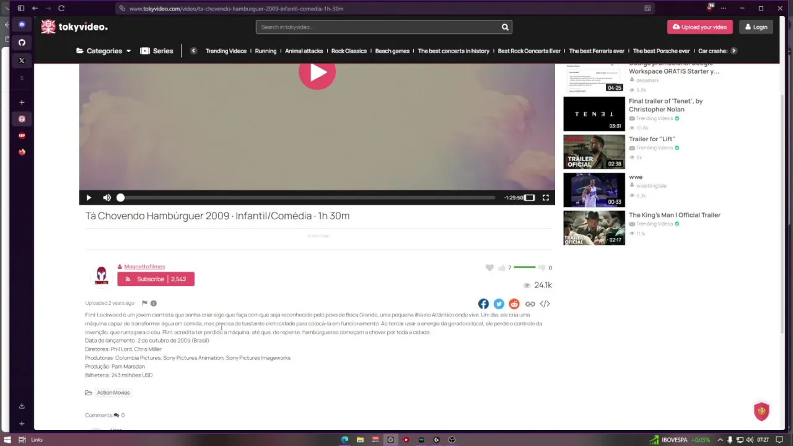Open Task View on the taskbar

point(22,440)
